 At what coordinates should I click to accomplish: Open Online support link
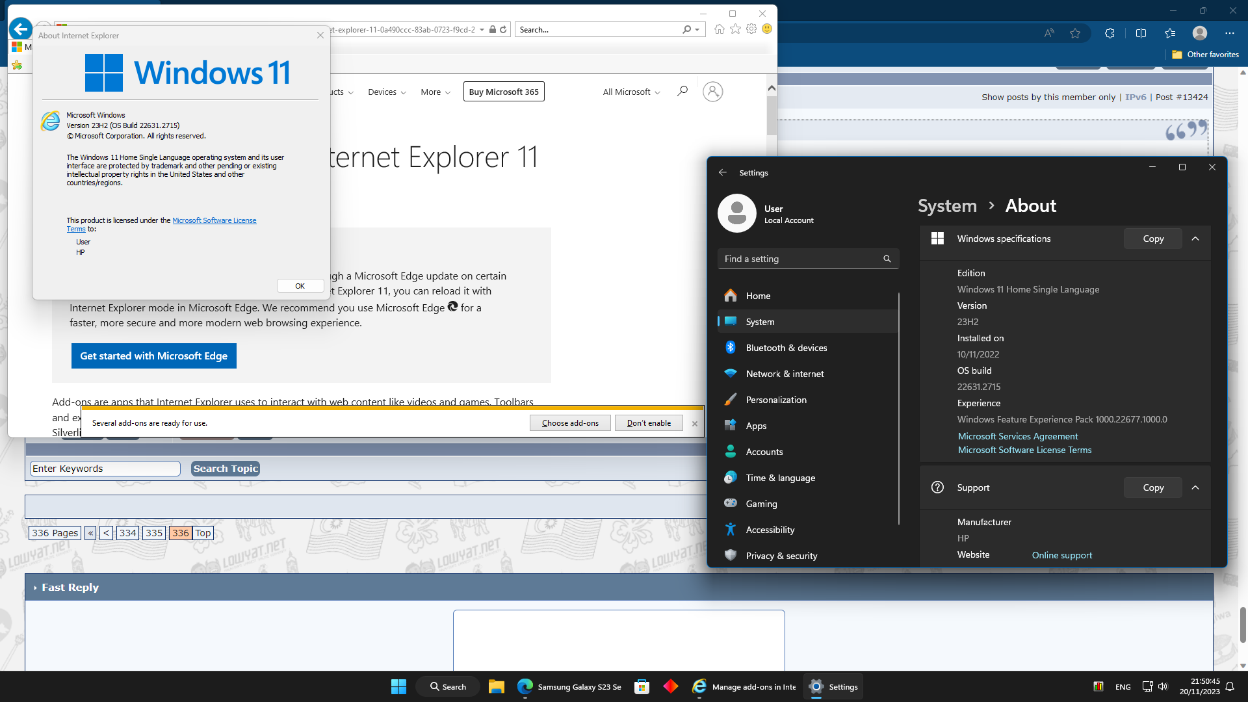(x=1062, y=555)
